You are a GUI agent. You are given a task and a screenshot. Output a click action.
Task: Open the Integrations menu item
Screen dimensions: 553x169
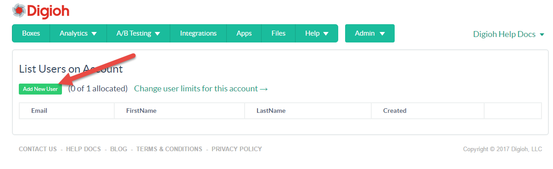click(x=198, y=33)
